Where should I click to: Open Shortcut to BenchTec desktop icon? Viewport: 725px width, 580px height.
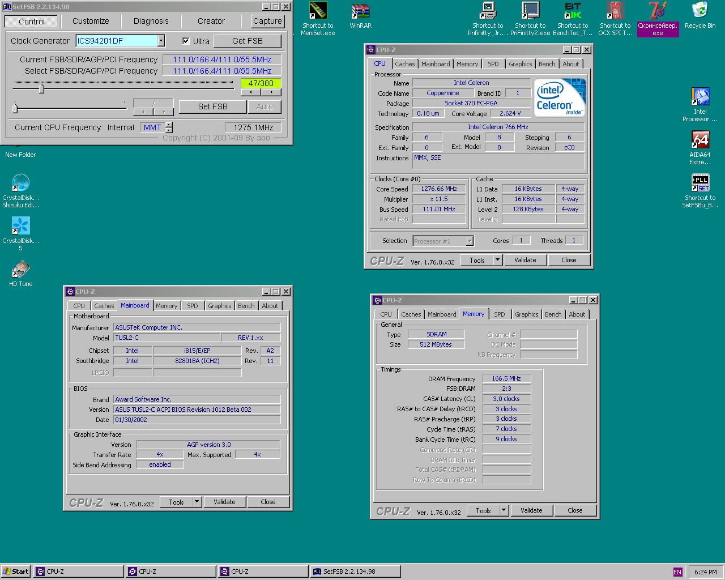pyautogui.click(x=573, y=19)
